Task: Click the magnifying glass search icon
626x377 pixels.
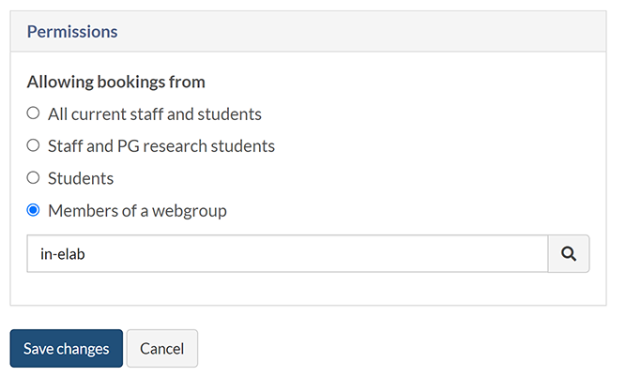Action: pyautogui.click(x=568, y=253)
